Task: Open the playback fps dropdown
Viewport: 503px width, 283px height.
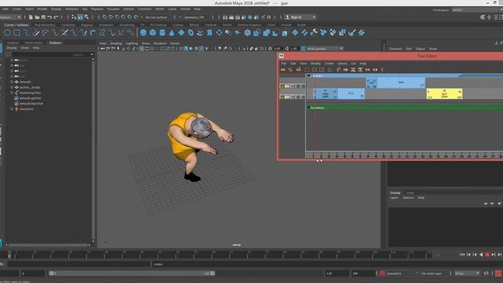Action: click(x=467, y=274)
